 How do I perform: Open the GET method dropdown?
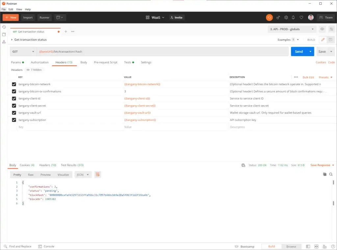point(23,52)
